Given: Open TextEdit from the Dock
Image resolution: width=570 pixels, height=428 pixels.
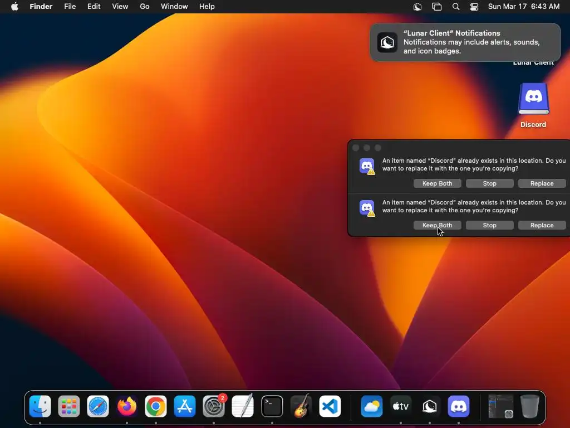Looking at the screenshot, I should coord(243,406).
